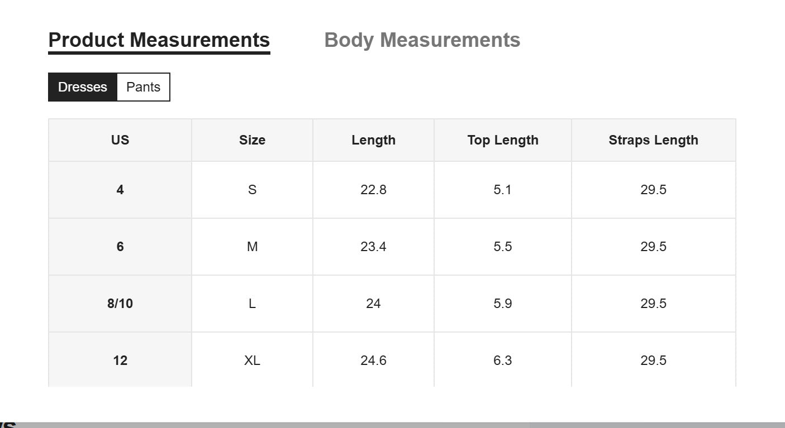Switch to the Product Measurements tab

(x=159, y=40)
